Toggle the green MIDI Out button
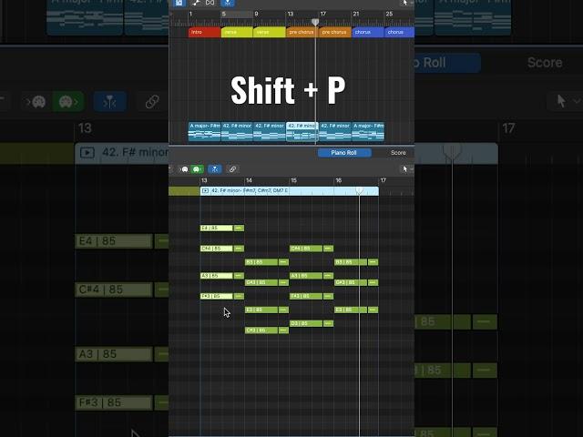 197,169
